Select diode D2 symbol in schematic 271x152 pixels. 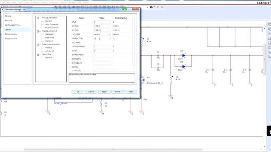tap(183, 67)
